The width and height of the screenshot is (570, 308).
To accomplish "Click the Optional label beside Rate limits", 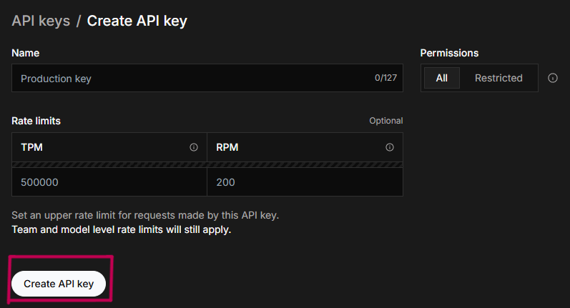I will click(x=386, y=121).
